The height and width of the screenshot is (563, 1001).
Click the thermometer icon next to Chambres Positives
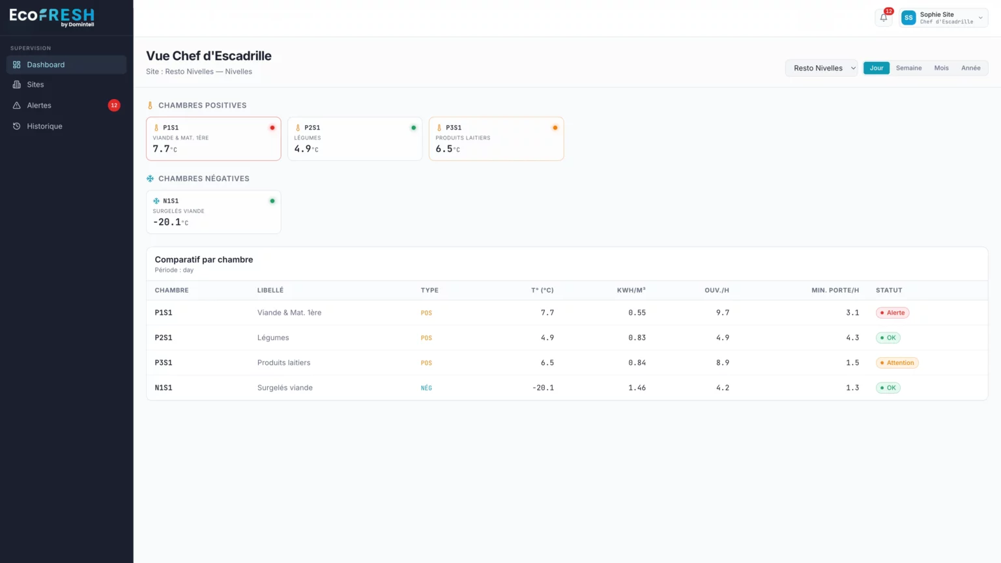pyautogui.click(x=150, y=105)
